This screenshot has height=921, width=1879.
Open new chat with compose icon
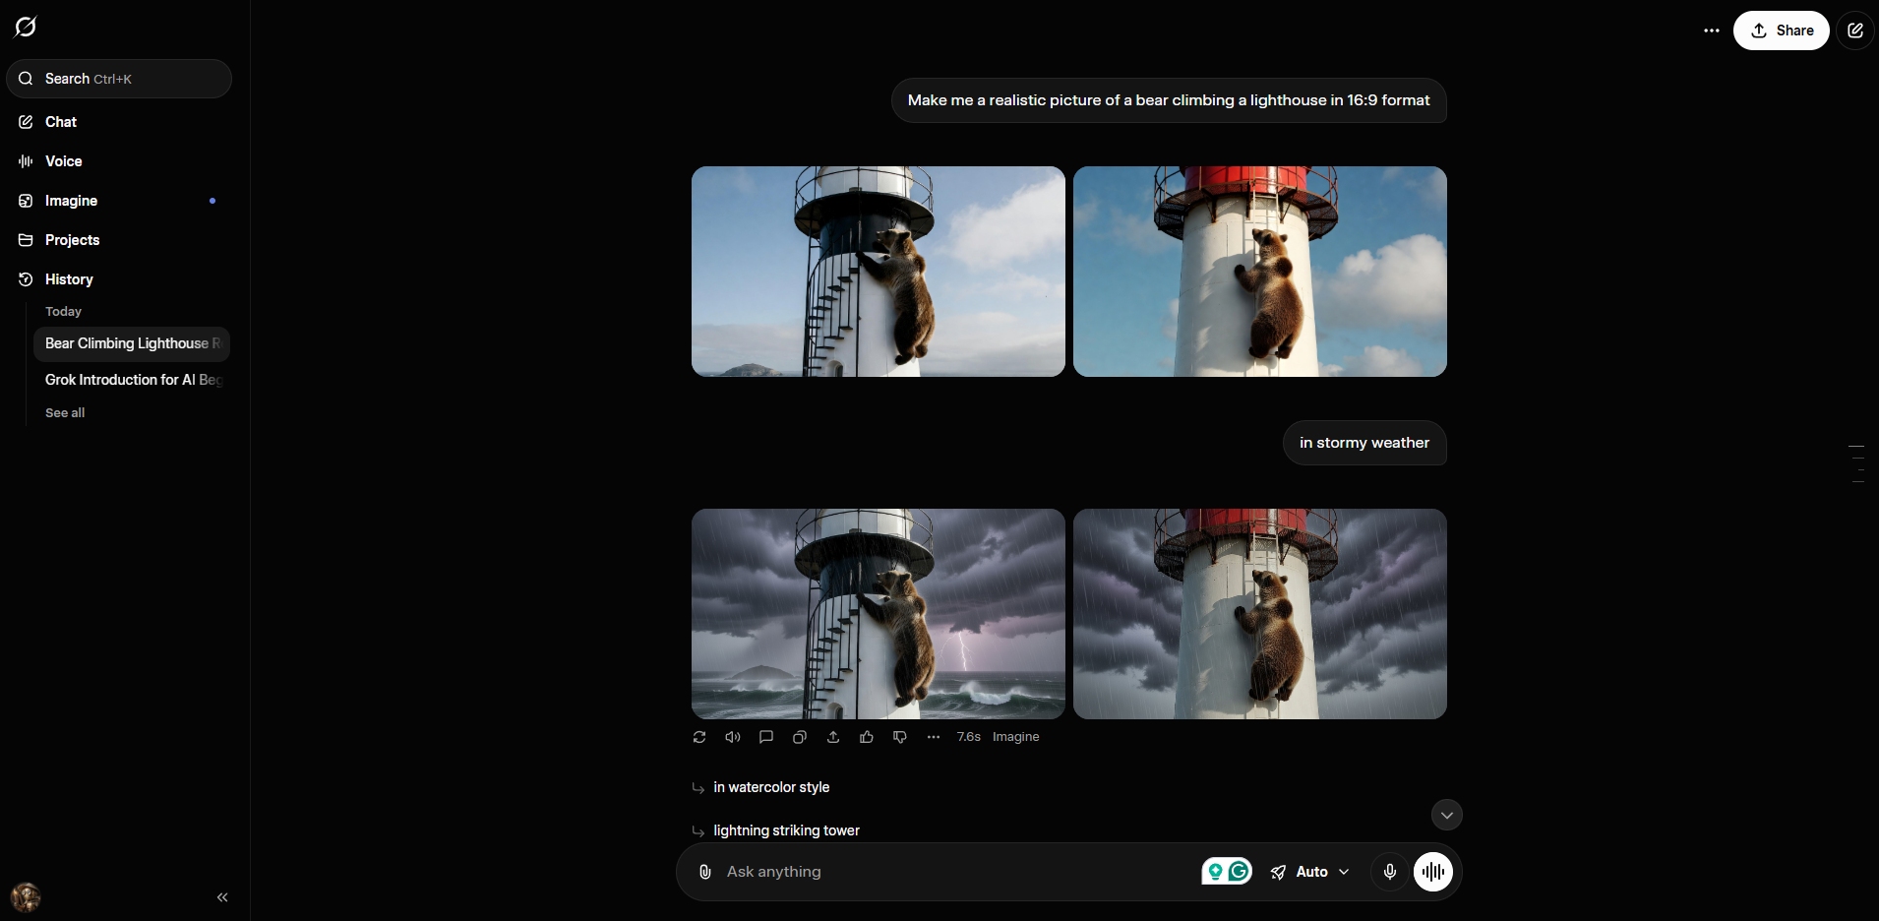[1855, 31]
